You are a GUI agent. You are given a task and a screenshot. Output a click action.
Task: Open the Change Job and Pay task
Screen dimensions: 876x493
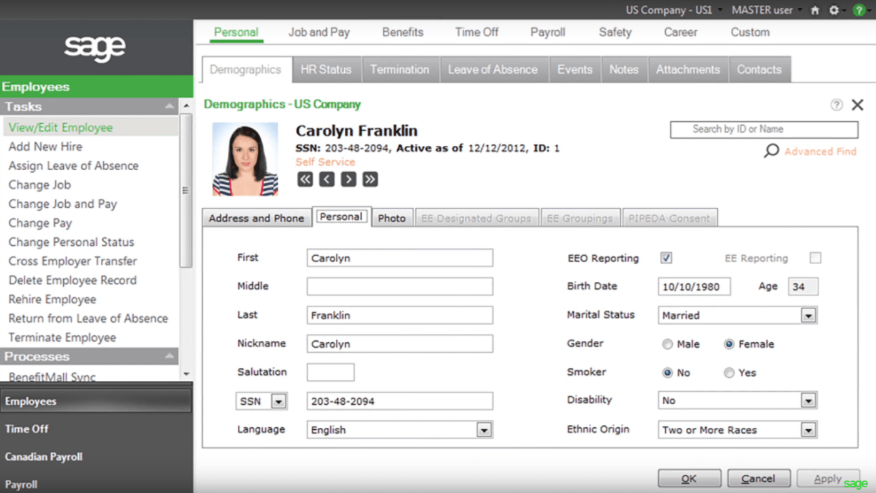(63, 204)
